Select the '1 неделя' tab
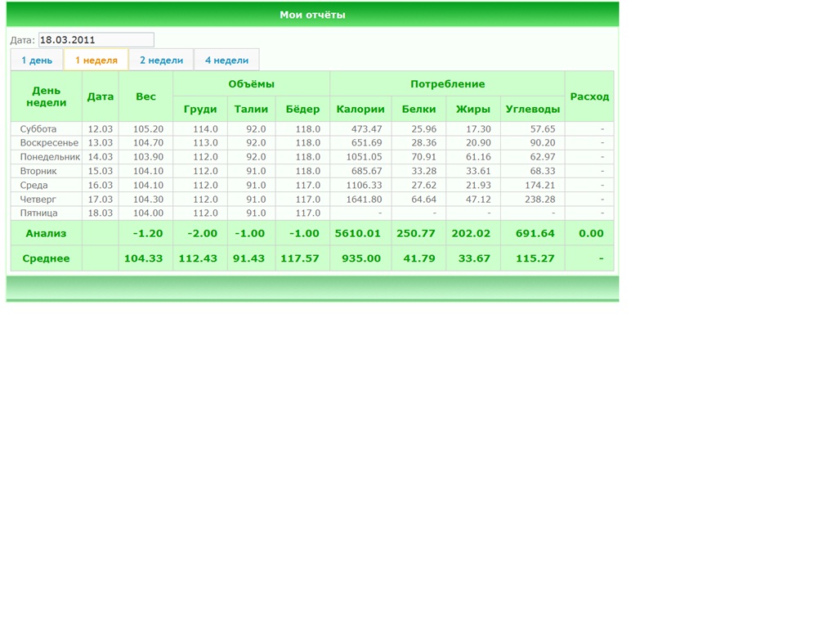Viewport: 837px width, 628px height. click(x=96, y=60)
